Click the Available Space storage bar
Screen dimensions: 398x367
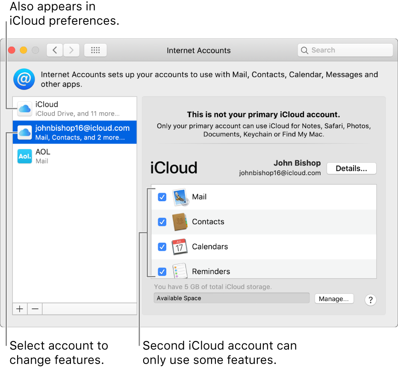pos(231,298)
